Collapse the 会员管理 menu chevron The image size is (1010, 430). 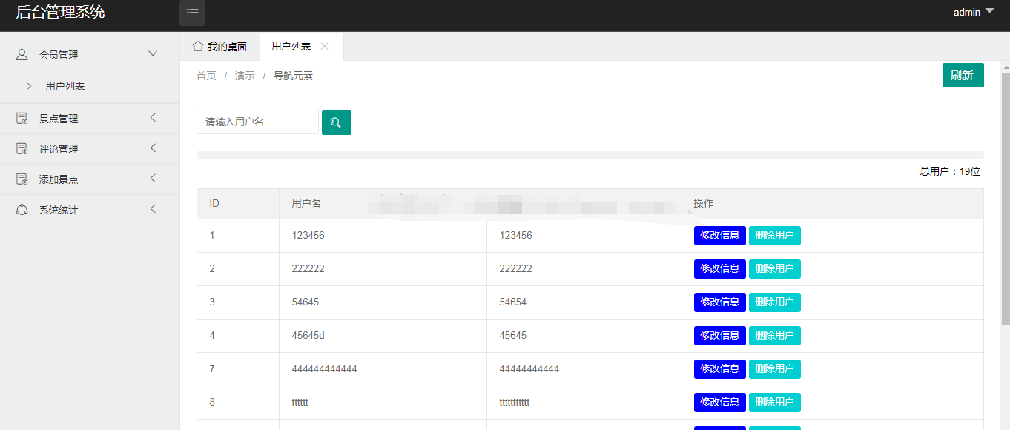coord(154,53)
